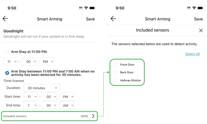The width and height of the screenshot is (207, 124).
Task: Select Arm Stay between times radio option
Action: point(7,73)
